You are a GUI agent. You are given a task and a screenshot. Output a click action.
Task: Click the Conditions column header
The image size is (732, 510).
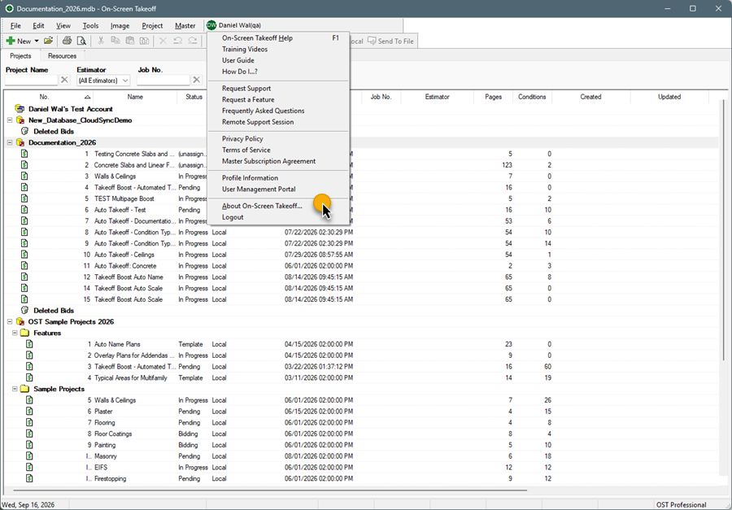[x=532, y=97]
